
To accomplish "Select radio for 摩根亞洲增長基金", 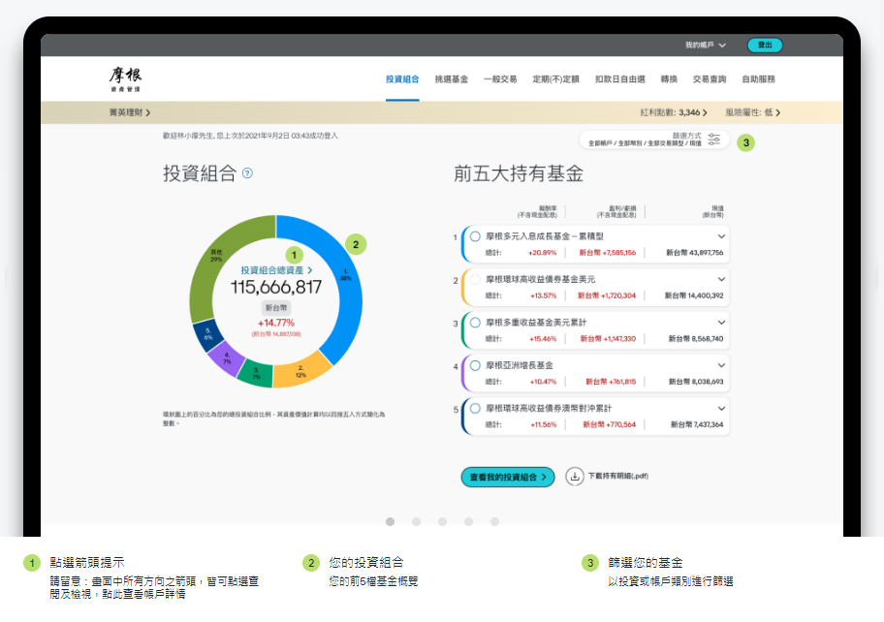I will [x=475, y=365].
